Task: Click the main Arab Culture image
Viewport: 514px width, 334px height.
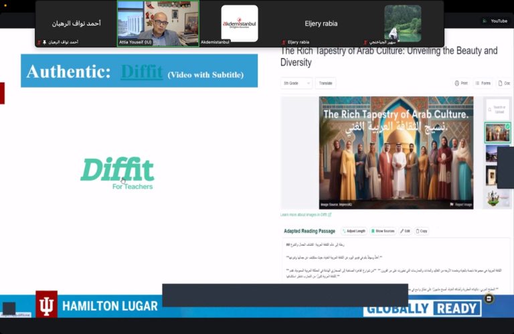Action: pos(396,153)
